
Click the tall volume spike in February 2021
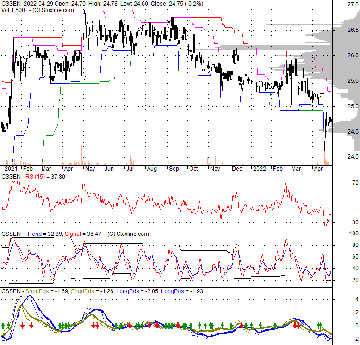pyautogui.click(x=37, y=124)
